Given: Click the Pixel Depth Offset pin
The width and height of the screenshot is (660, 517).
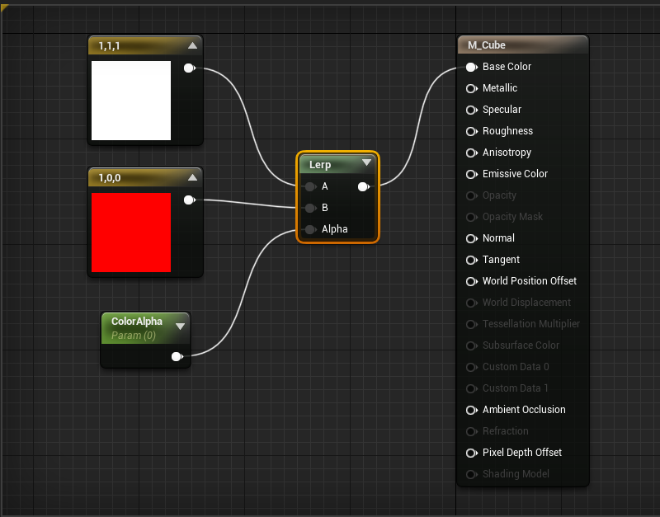Looking at the screenshot, I should 471,453.
